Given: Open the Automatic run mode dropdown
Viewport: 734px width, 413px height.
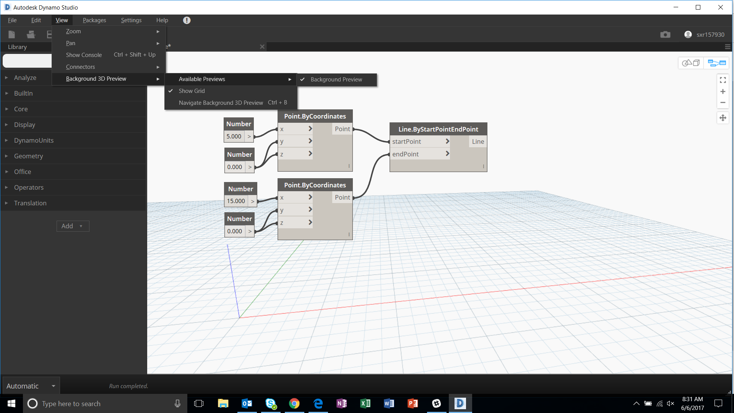Looking at the screenshot, I should (31, 385).
